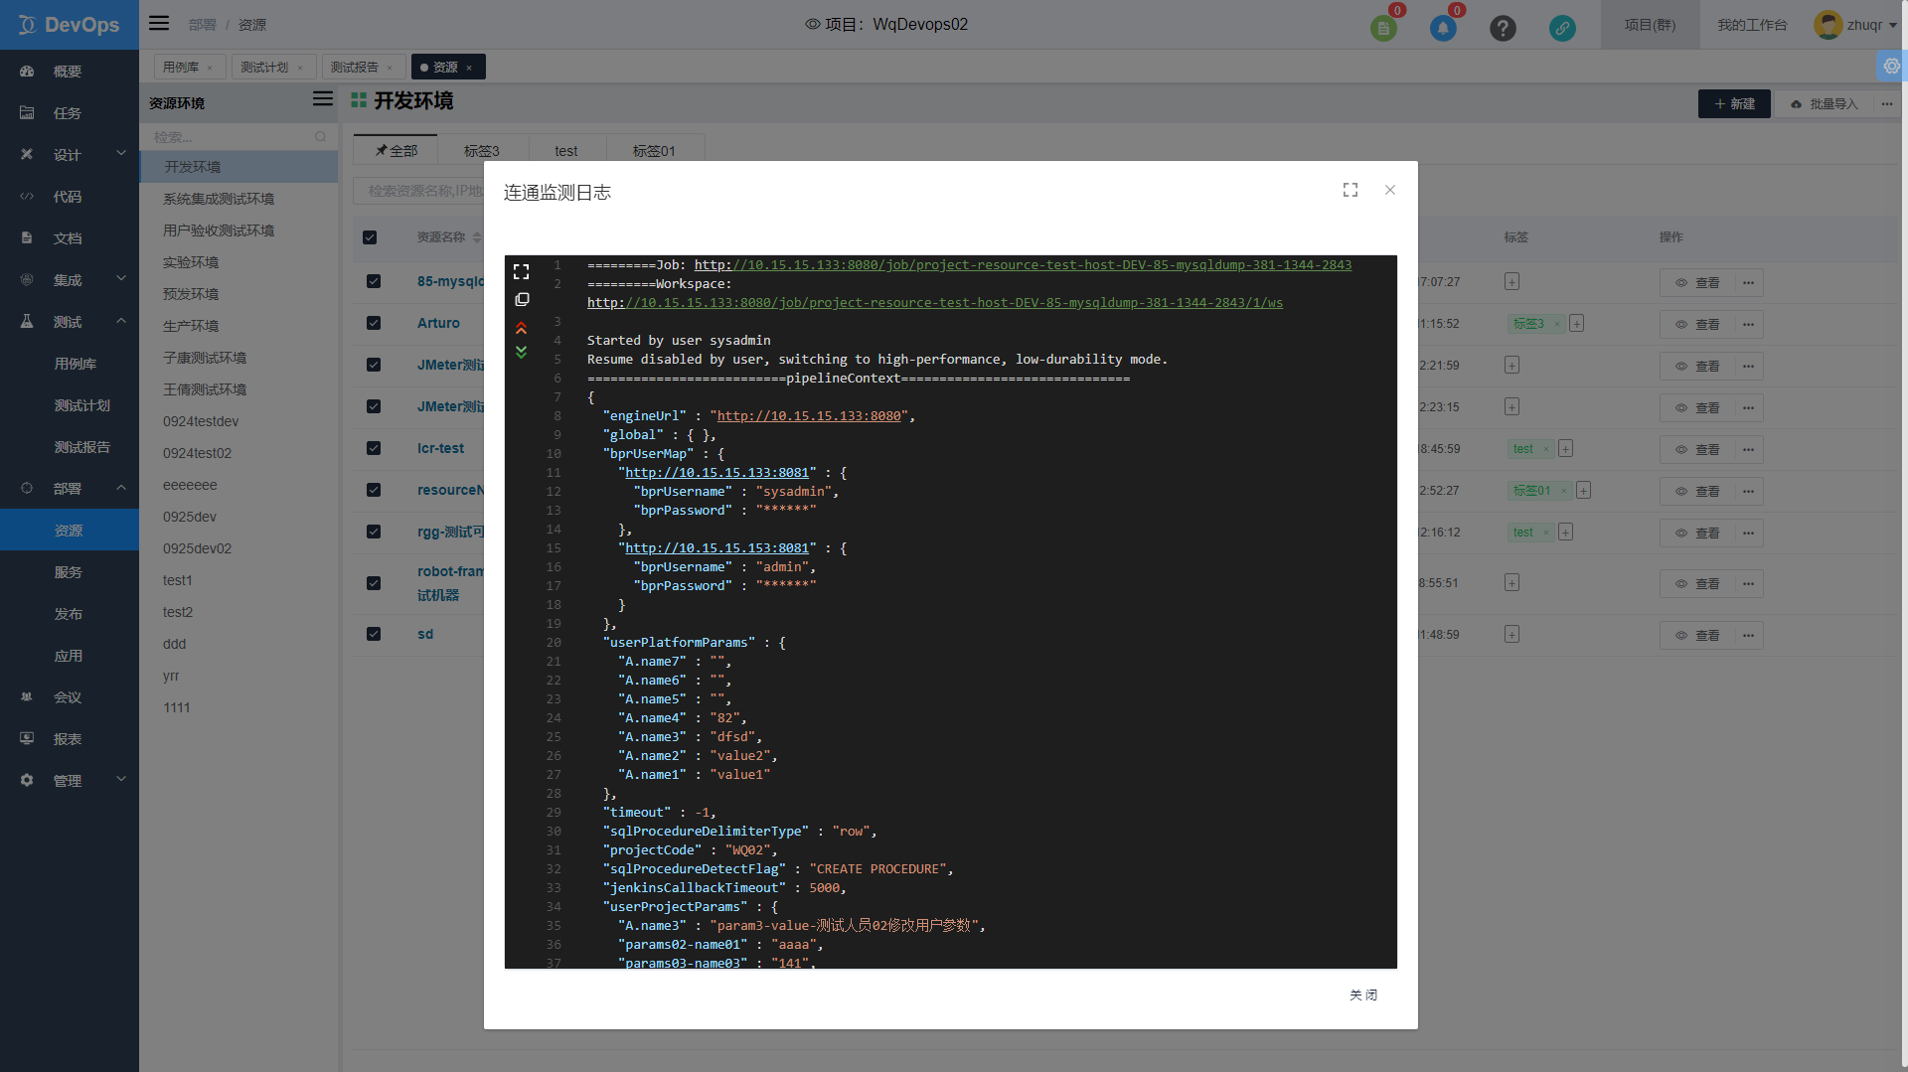Add tag via plus in 85-mysql row
1908x1072 pixels.
[x=1511, y=282]
